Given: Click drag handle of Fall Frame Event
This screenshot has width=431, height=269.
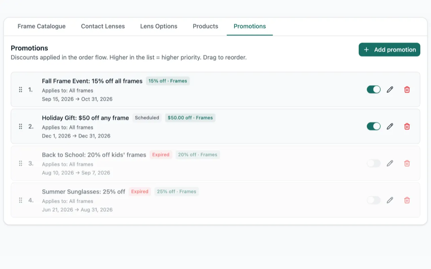Looking at the screenshot, I should pos(21,89).
